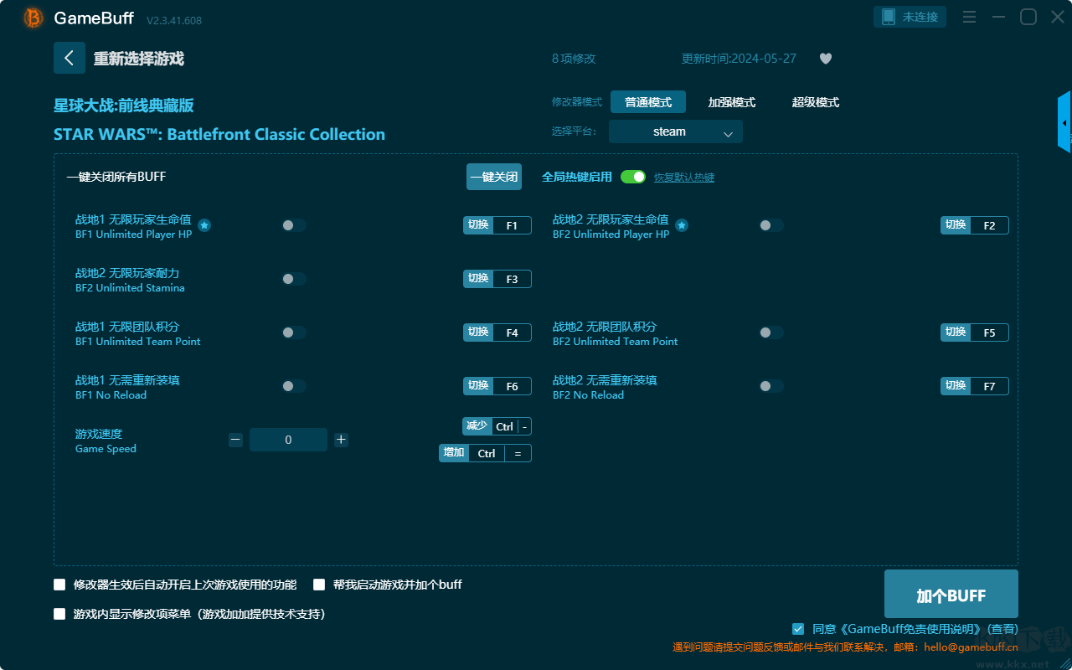Click the 增加 game speed hotkey label
1072x670 pixels.
pos(454,453)
